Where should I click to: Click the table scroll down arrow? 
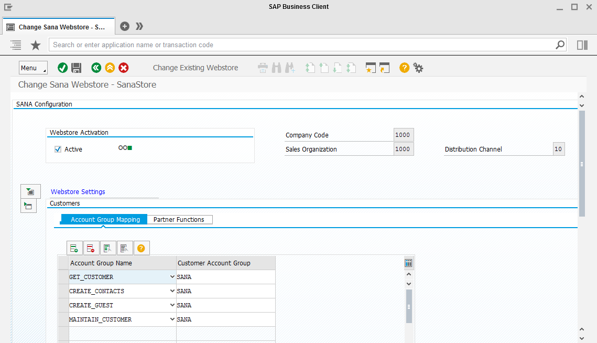click(409, 284)
